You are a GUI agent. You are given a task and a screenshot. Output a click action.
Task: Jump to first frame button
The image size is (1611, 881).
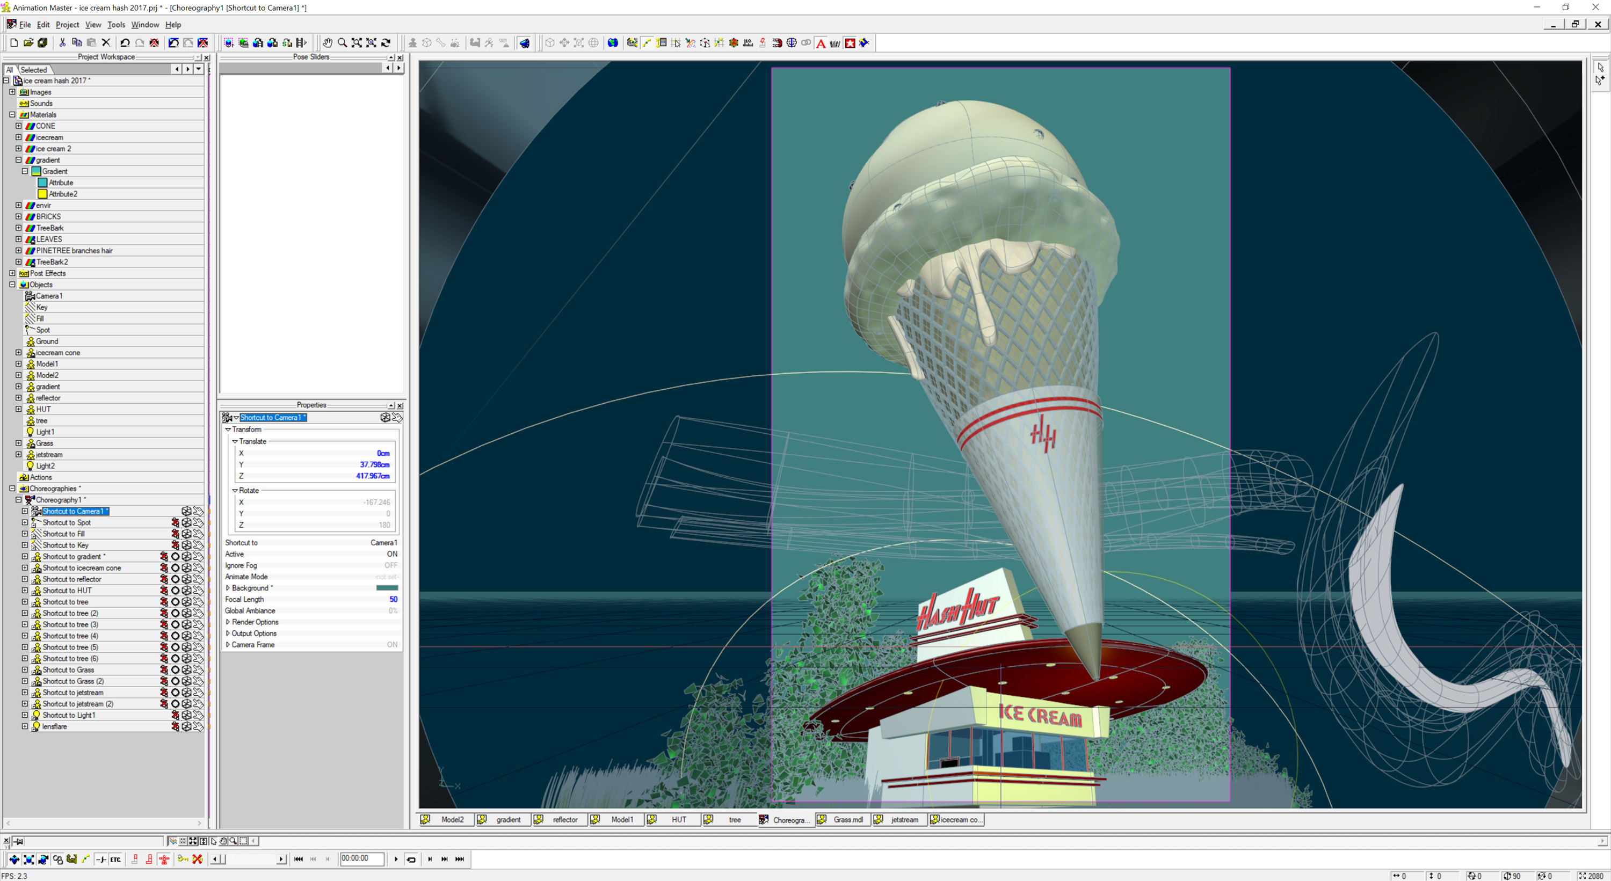point(299,859)
